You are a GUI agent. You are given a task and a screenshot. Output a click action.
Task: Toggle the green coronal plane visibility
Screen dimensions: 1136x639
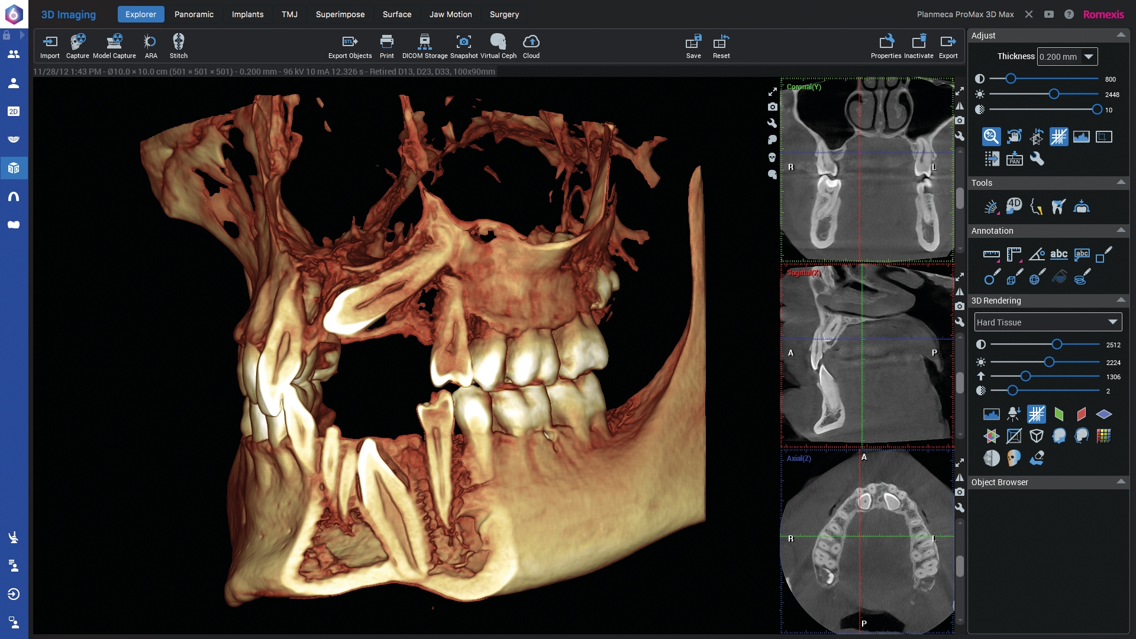[1059, 414]
